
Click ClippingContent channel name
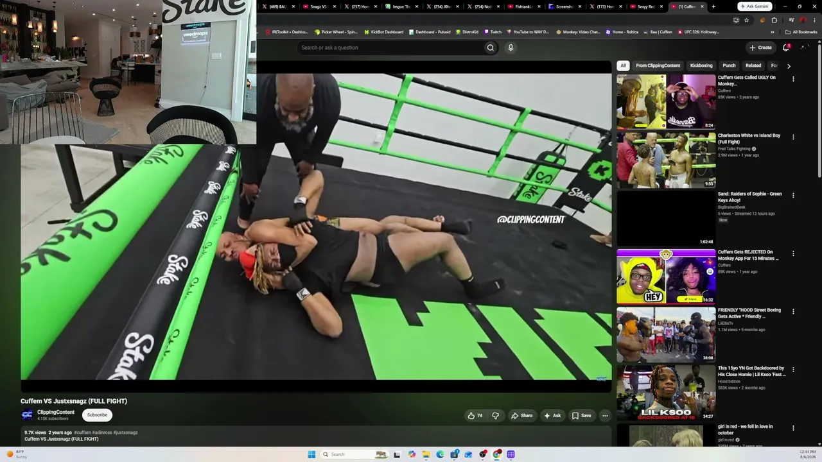(x=56, y=412)
